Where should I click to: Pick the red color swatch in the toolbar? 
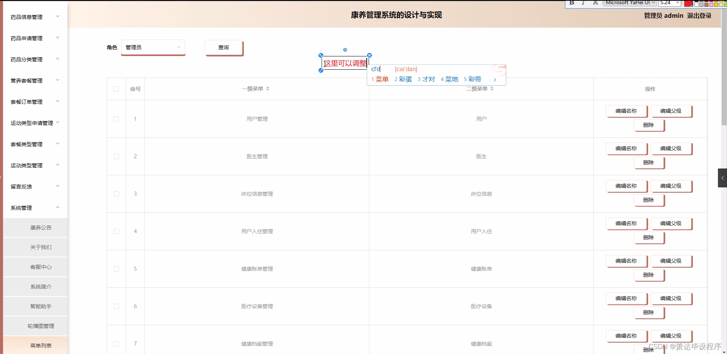tap(689, 4)
